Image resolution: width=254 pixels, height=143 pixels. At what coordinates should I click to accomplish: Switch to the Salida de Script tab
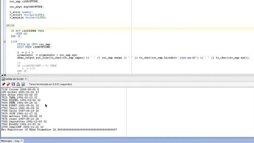click(x=14, y=79)
